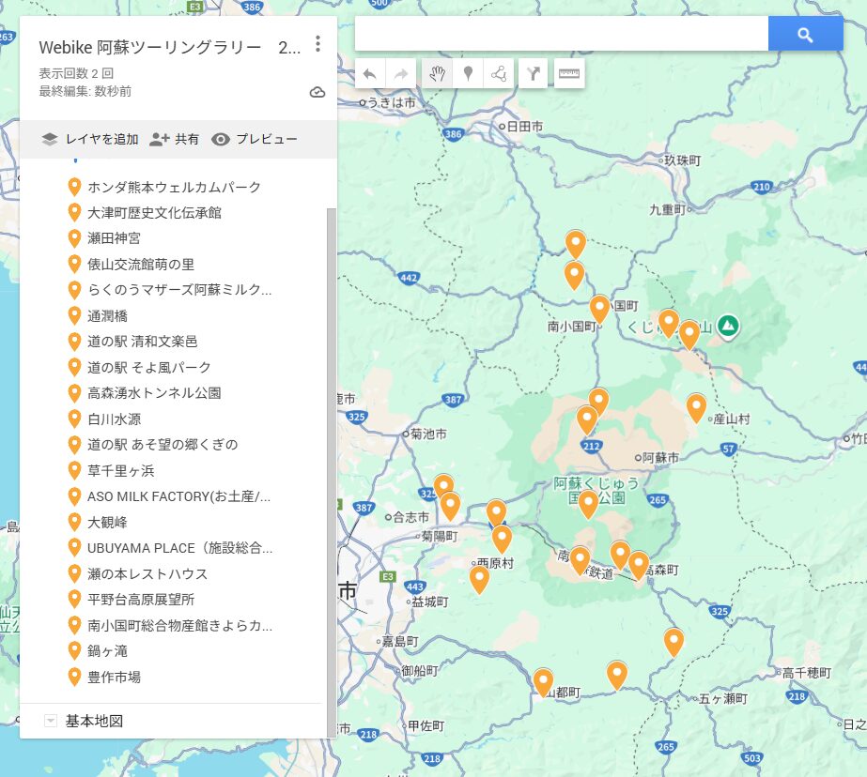Click the cloud saved-to-Drive icon
This screenshot has width=867, height=777.
click(x=317, y=92)
